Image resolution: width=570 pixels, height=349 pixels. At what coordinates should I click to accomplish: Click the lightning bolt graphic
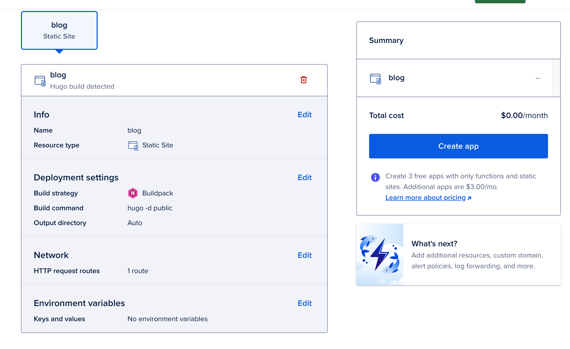380,255
